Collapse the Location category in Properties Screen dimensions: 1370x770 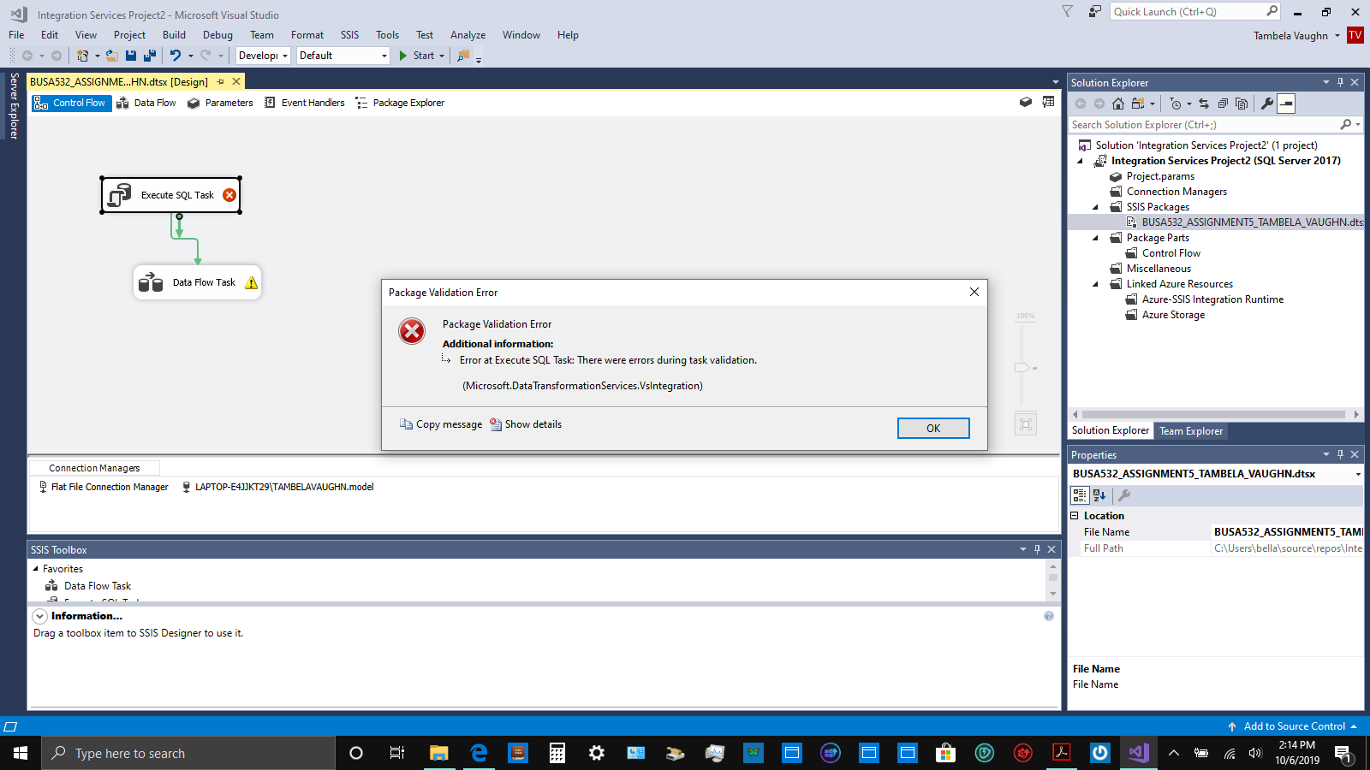(x=1075, y=516)
